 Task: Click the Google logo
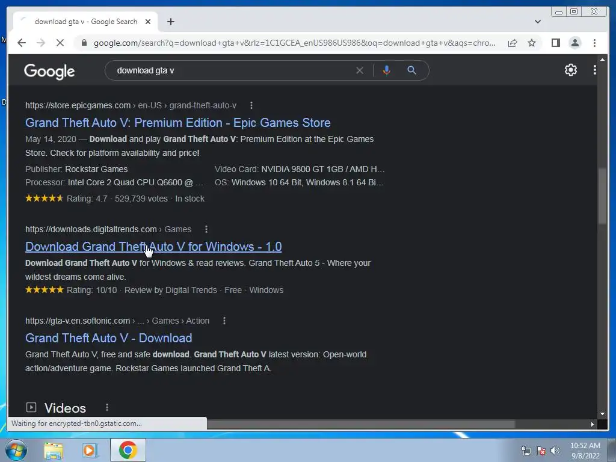pos(49,71)
